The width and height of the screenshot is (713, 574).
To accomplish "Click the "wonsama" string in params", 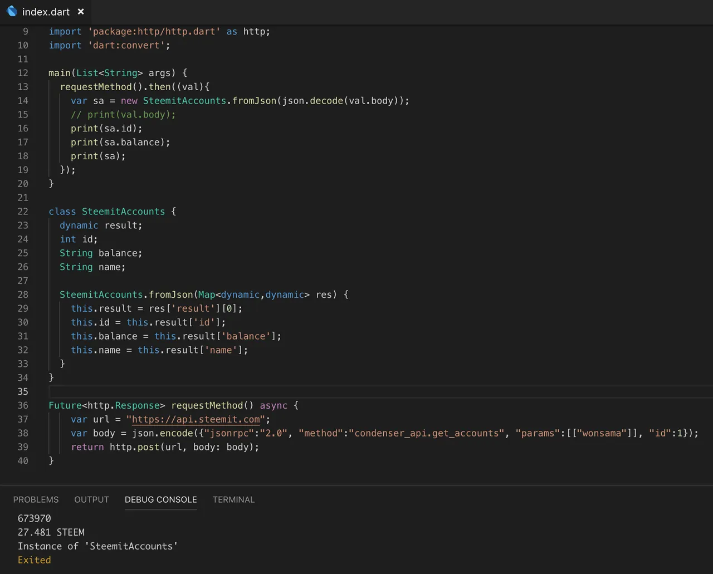I will click(604, 433).
